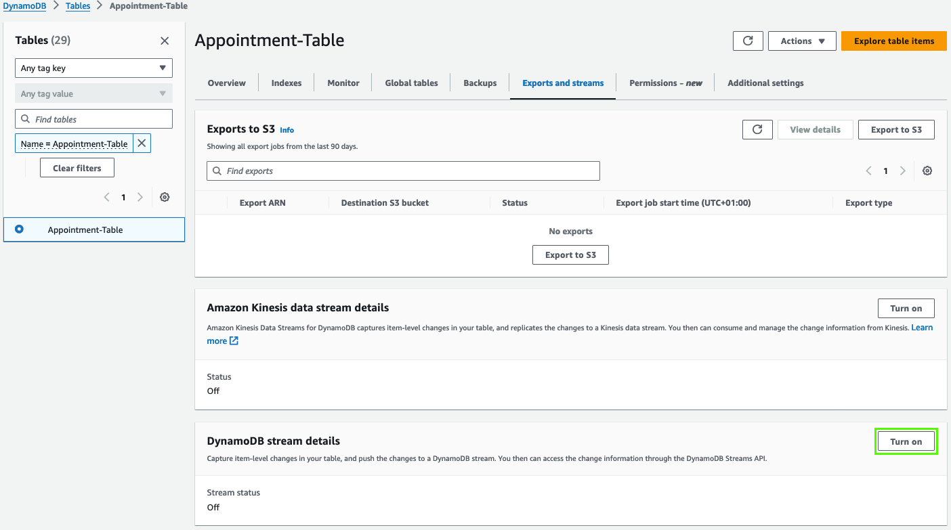Image resolution: width=951 pixels, height=530 pixels.
Task: Open the Any tag value dropdown
Action: 93,93
